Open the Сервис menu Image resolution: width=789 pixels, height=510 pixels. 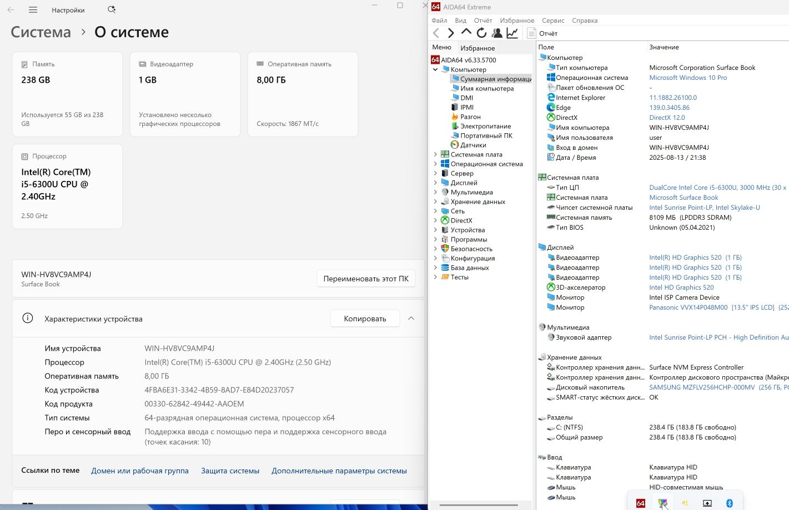(553, 21)
